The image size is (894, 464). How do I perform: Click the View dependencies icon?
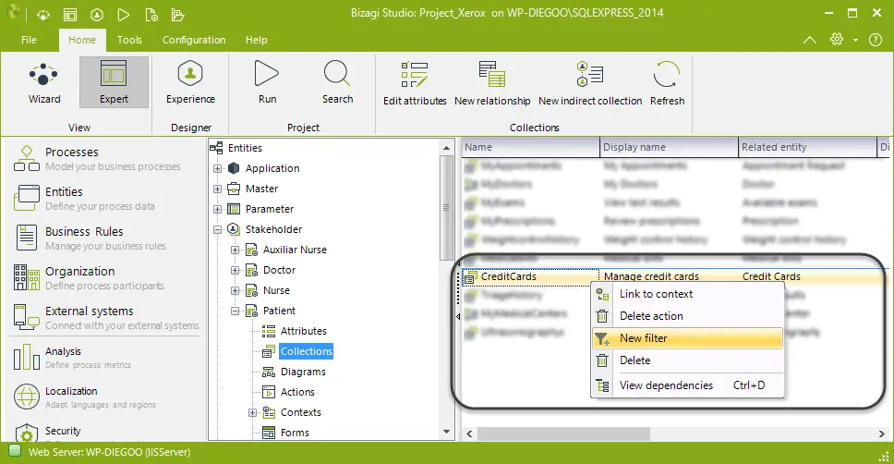[x=603, y=385]
